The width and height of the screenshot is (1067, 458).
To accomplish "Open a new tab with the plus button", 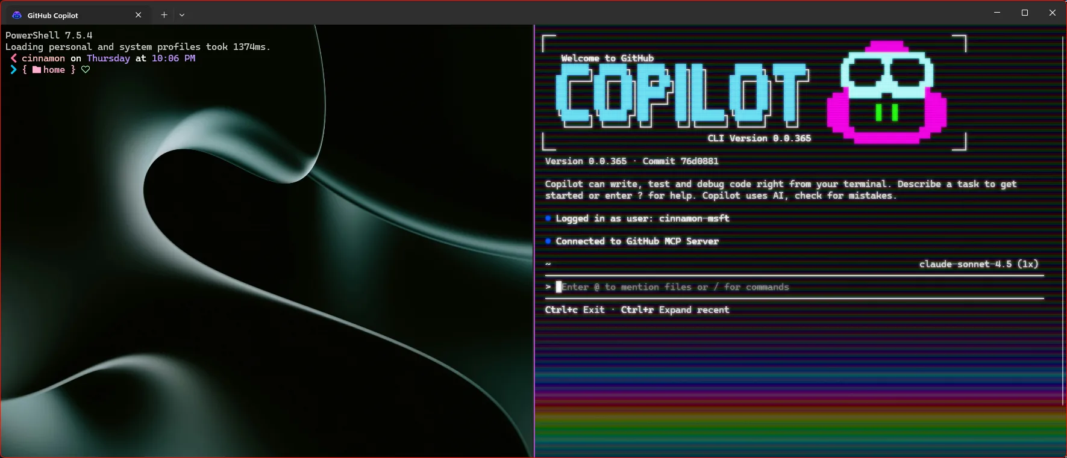I will [164, 15].
